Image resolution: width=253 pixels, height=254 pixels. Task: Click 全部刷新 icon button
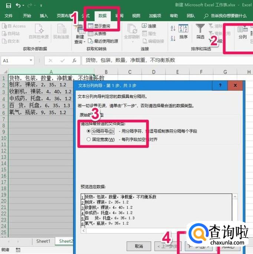pyautogui.click(x=132, y=33)
